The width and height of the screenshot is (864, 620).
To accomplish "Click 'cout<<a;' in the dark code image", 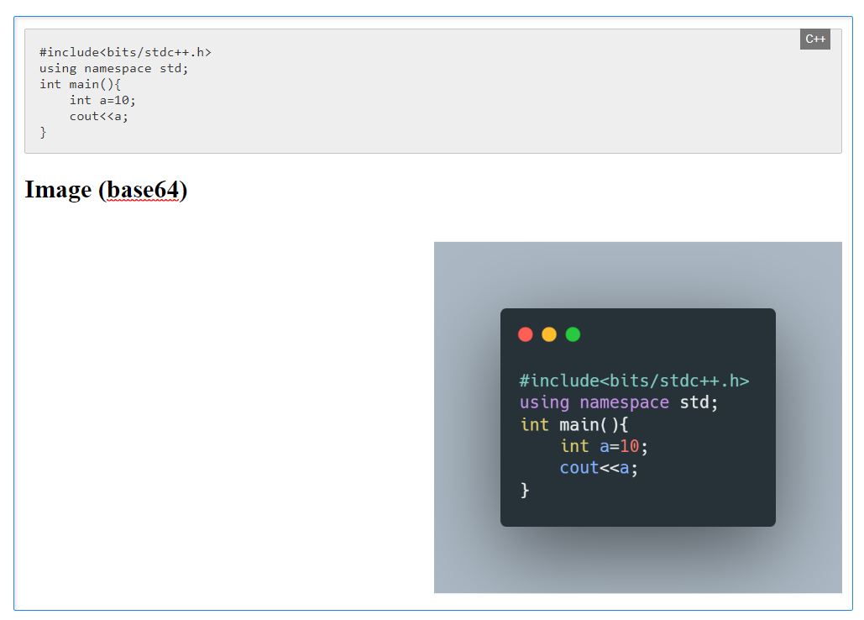I will click(x=599, y=468).
